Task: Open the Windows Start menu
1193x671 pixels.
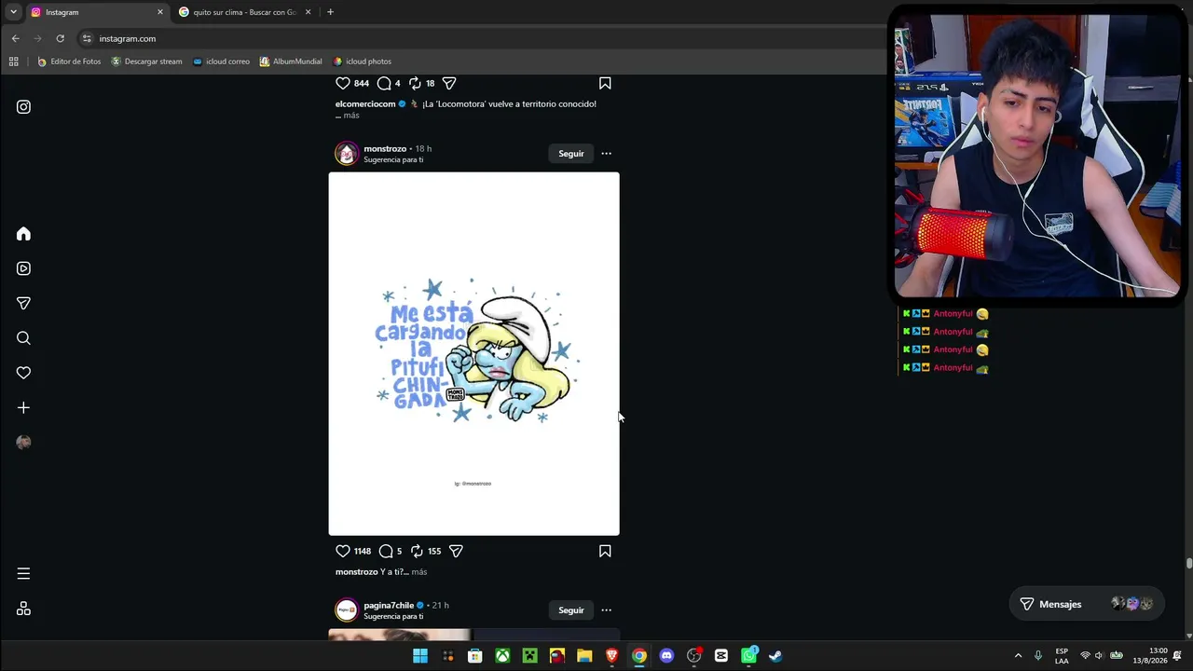Action: [420, 656]
